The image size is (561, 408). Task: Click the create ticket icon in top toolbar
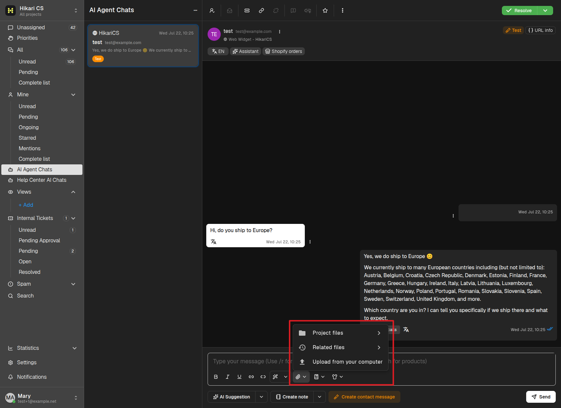point(247,11)
